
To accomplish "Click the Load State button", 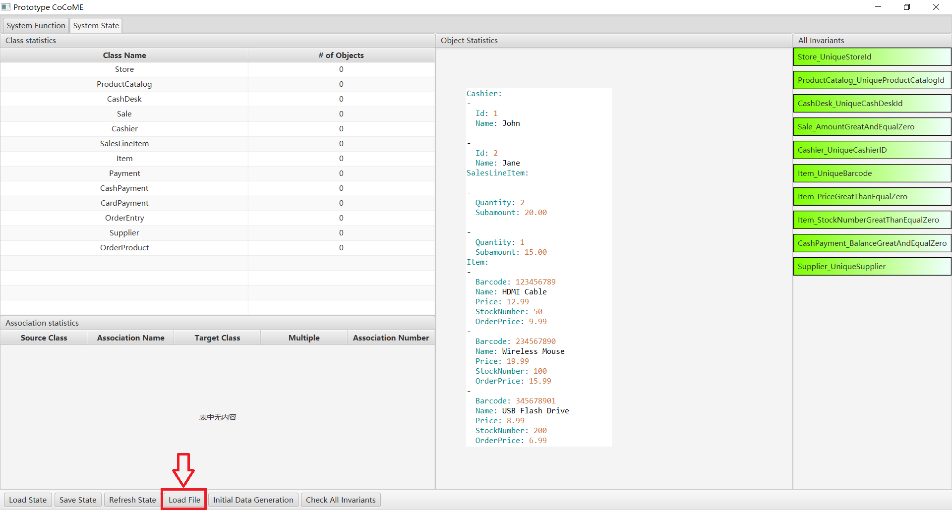I will (x=28, y=500).
